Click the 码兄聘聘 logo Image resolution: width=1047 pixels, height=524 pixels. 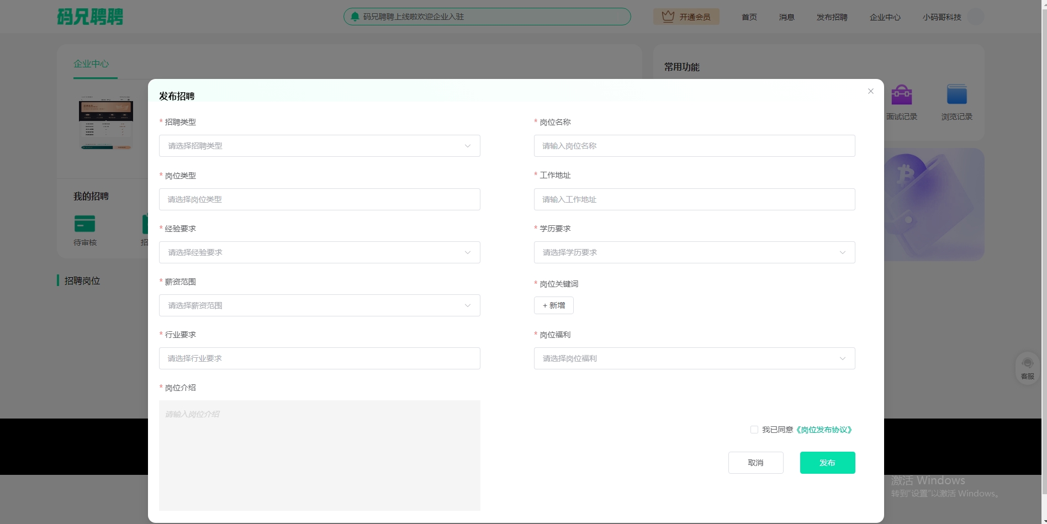(90, 17)
